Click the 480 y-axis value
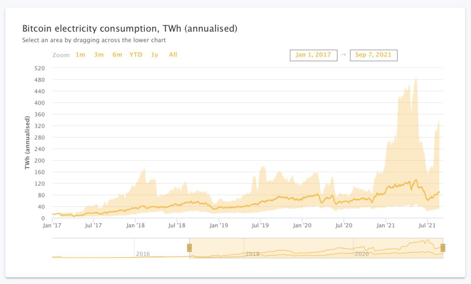Screen dimensions: 471x284 click(x=40, y=80)
